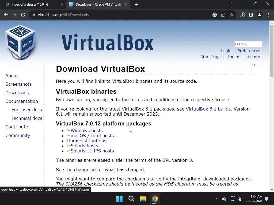Bookmark this page with the star icon

coord(232,15)
